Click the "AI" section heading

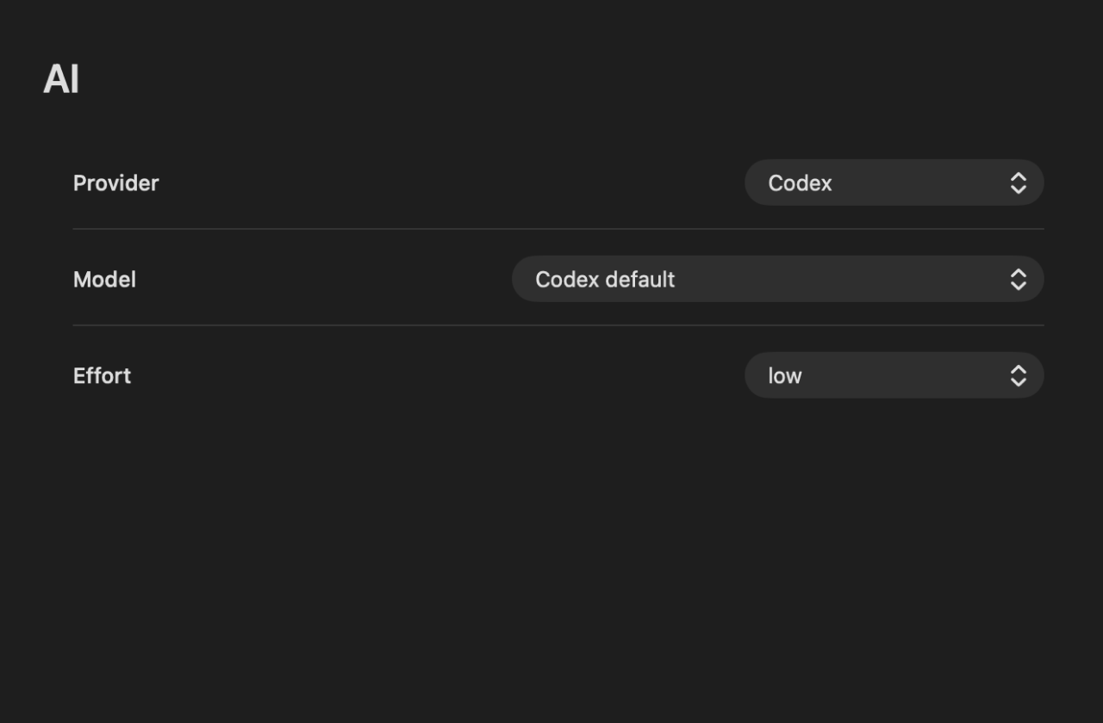[61, 79]
